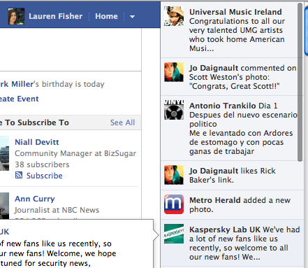Open Antonio Trankilo Dia 1 ticker post

pos(232,128)
